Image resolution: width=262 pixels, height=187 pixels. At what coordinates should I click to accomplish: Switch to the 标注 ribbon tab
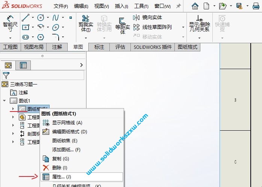99,47
